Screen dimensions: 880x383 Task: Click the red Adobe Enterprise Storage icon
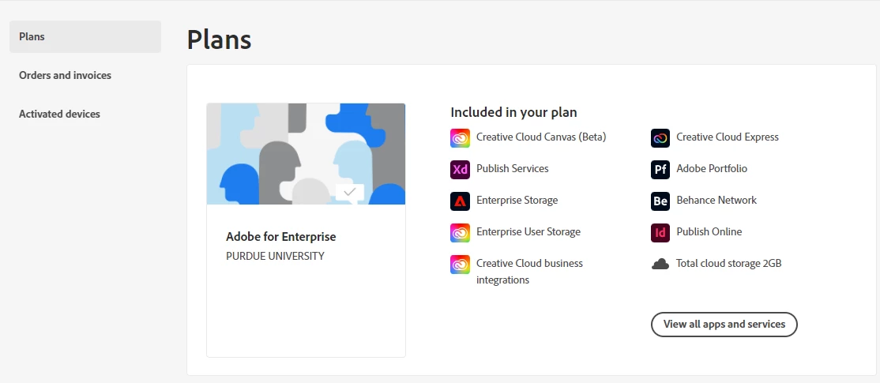(460, 201)
